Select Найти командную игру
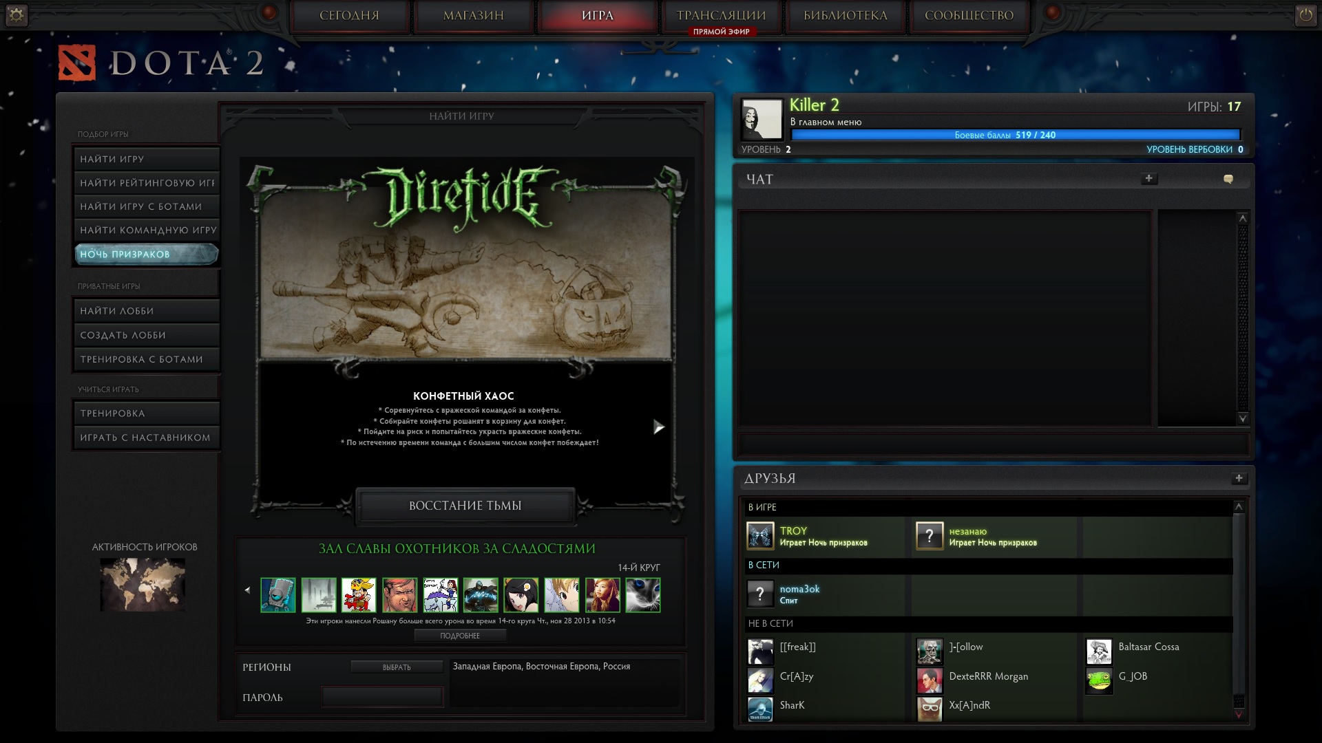The height and width of the screenshot is (743, 1322). click(146, 230)
